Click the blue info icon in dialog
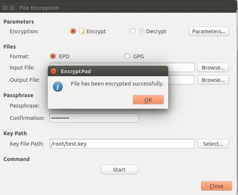Image resolution: width=238 pixels, height=195 pixels. click(x=58, y=87)
